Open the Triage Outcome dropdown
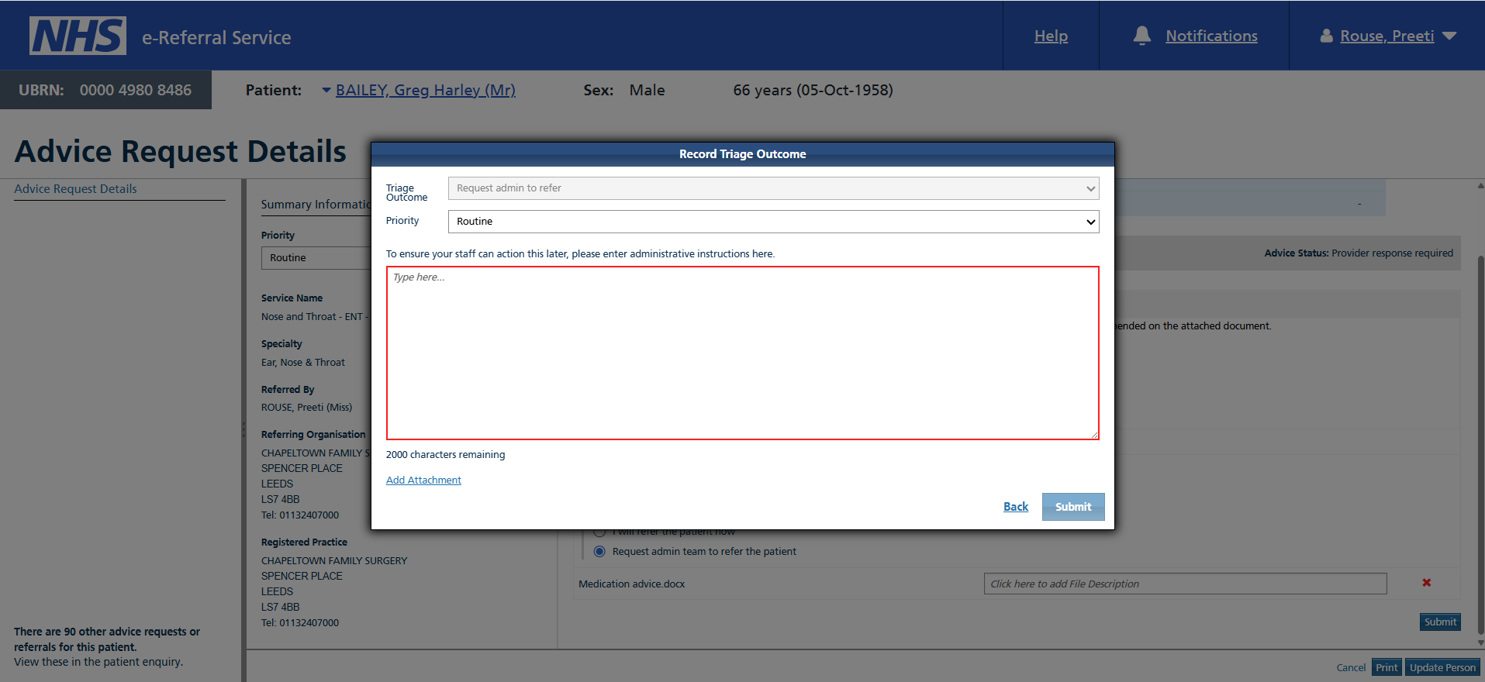Image resolution: width=1485 pixels, height=682 pixels. coord(773,188)
